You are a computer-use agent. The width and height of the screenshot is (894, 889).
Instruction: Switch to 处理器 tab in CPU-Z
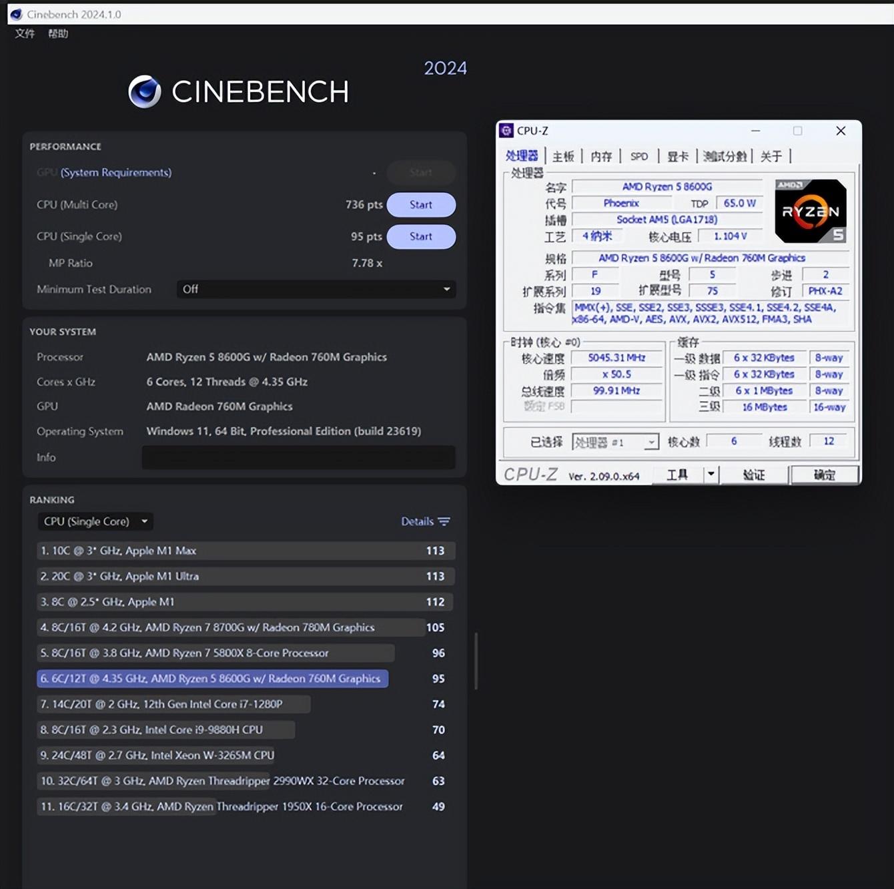(x=522, y=156)
